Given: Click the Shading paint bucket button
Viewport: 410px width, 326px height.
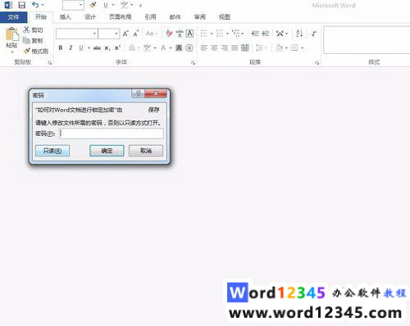Looking at the screenshot, I should click(x=279, y=48).
